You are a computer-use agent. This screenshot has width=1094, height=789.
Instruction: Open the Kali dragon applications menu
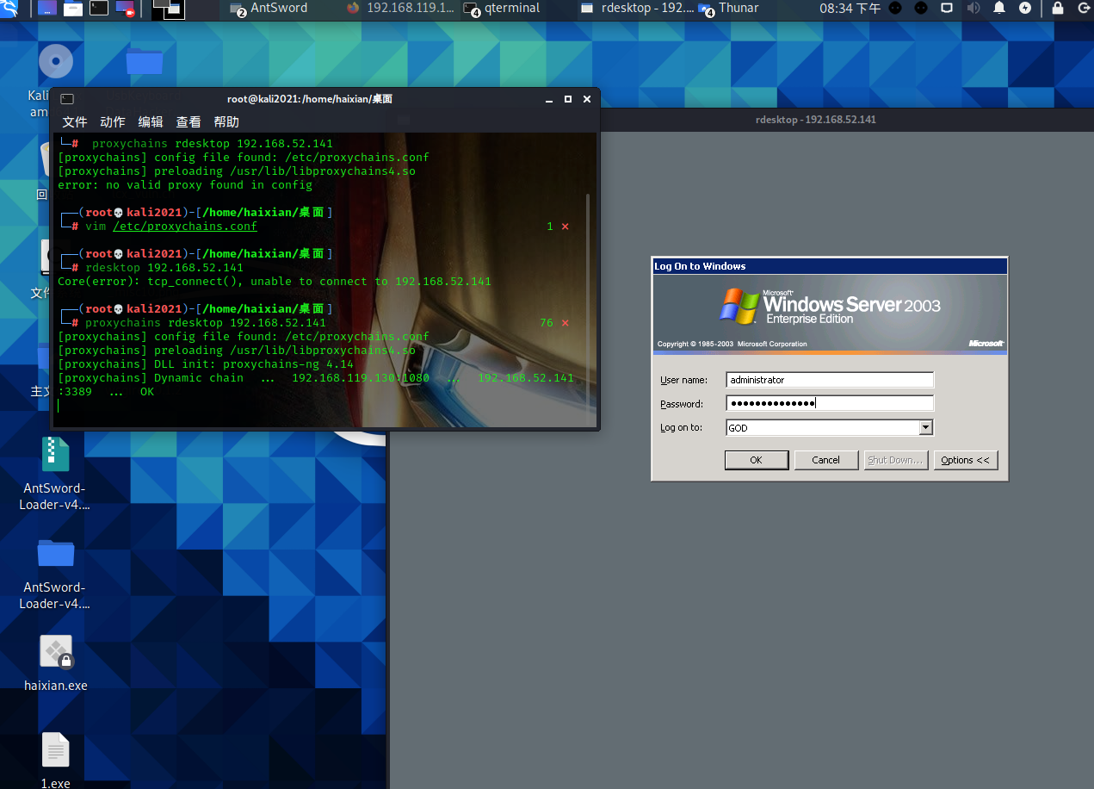[8, 9]
